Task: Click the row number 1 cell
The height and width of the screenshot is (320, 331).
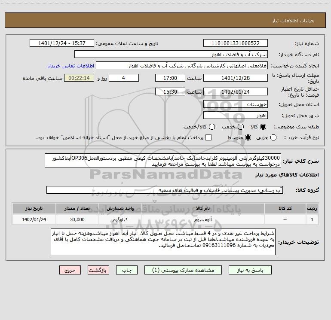Action: coord(312,219)
